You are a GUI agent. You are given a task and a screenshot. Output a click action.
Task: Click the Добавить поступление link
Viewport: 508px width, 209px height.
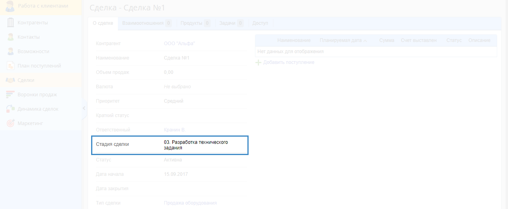pos(289,63)
